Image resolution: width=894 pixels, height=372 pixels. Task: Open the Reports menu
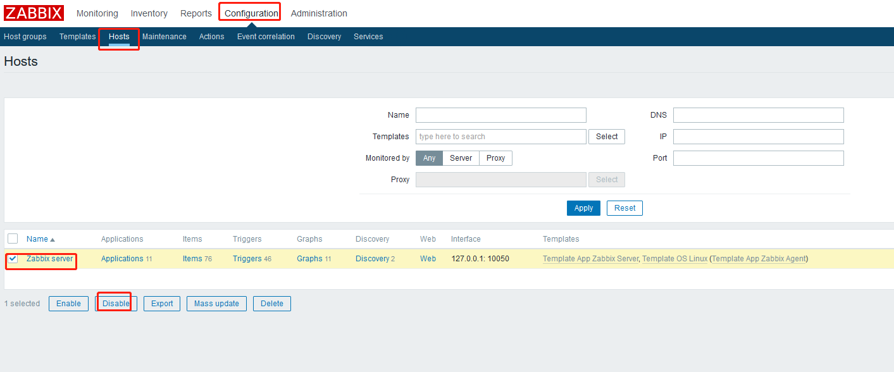[196, 13]
